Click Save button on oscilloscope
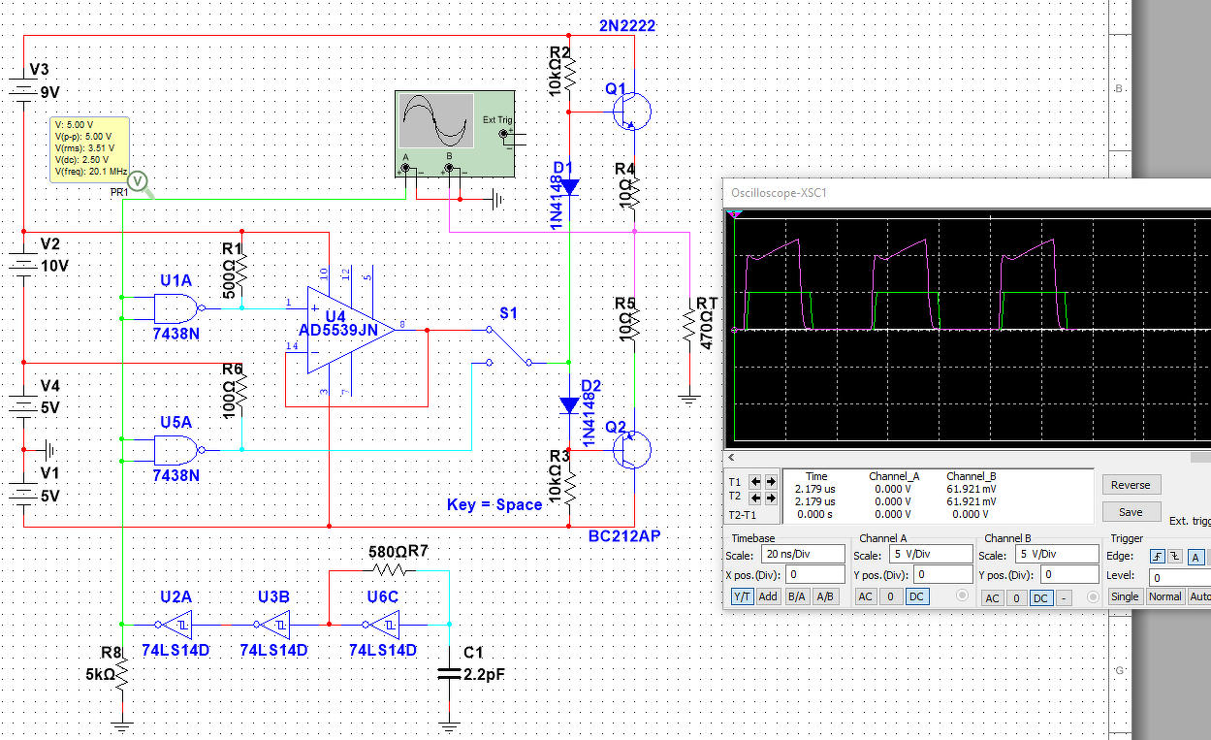 [x=1131, y=511]
